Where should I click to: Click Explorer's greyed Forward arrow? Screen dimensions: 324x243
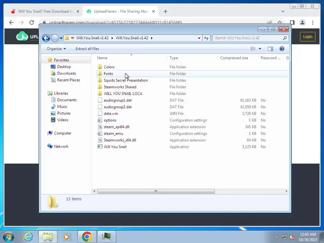(55, 38)
